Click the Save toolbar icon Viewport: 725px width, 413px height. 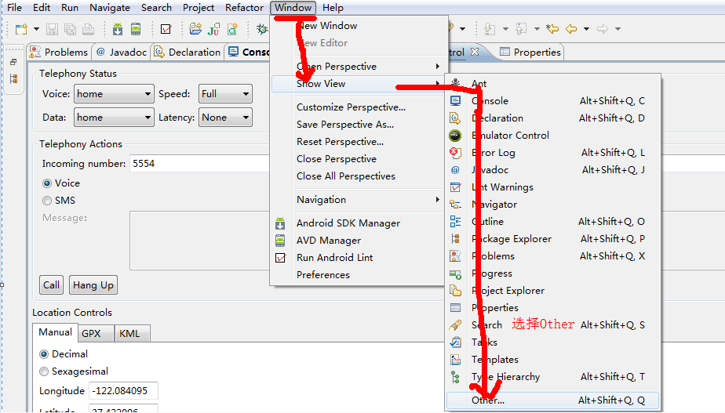(x=53, y=30)
